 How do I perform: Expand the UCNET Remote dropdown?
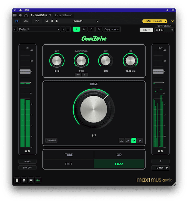coord(155,21)
